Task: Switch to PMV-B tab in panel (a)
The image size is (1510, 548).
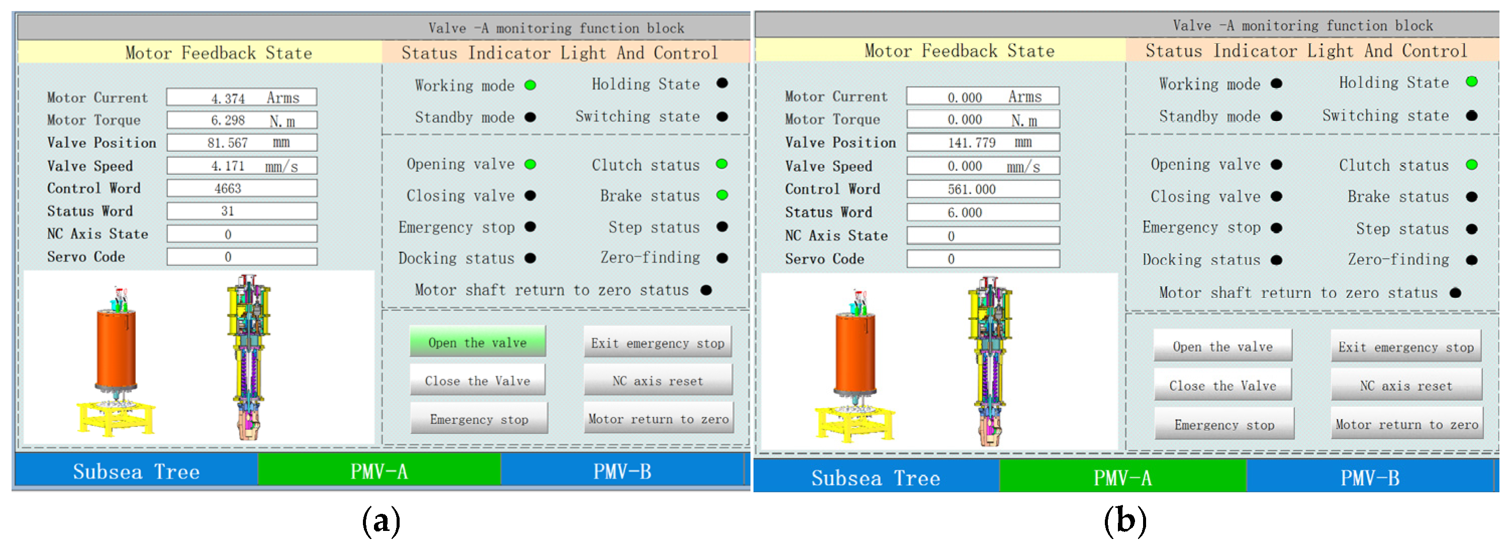Action: pos(622,471)
